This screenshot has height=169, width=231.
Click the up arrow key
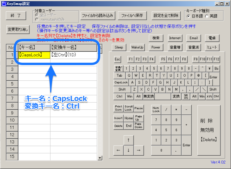(x=129, y=140)
